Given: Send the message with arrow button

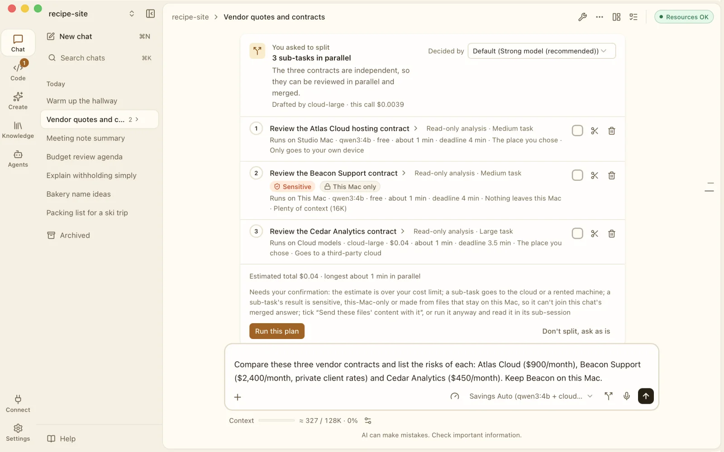Looking at the screenshot, I should [646, 396].
